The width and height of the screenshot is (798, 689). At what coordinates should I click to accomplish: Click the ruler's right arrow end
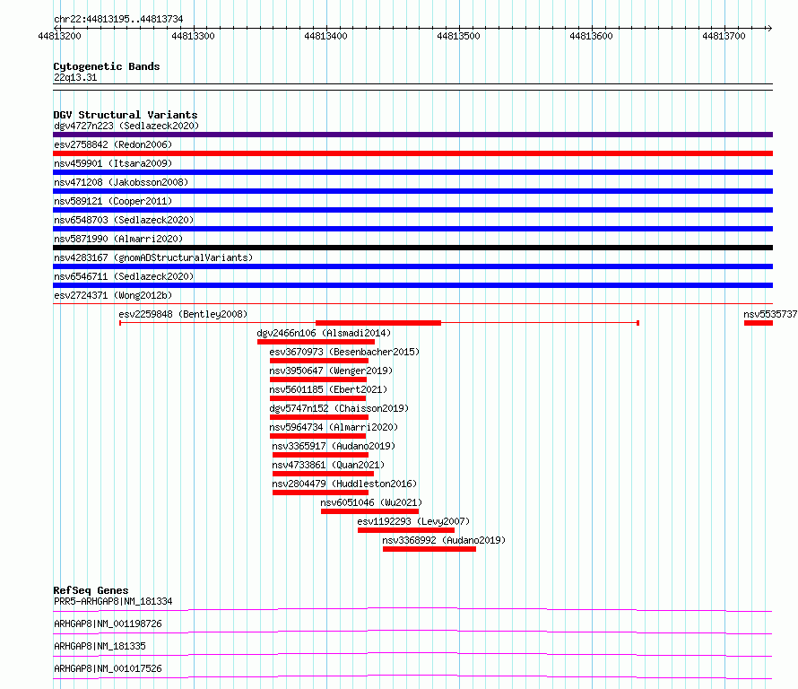click(769, 28)
